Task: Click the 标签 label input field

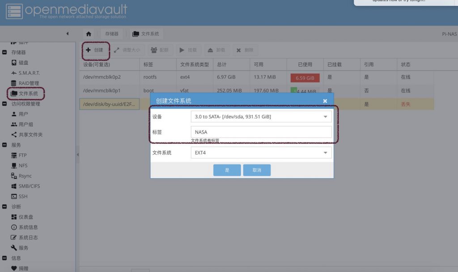Action: coord(261,132)
